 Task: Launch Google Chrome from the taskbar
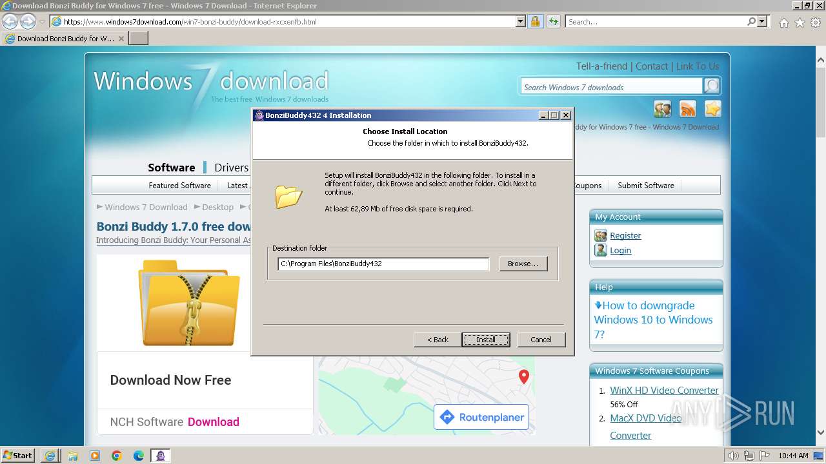117,456
